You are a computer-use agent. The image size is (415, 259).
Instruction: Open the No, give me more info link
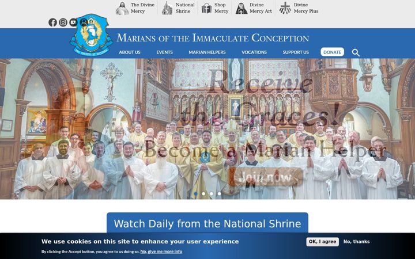(161, 252)
